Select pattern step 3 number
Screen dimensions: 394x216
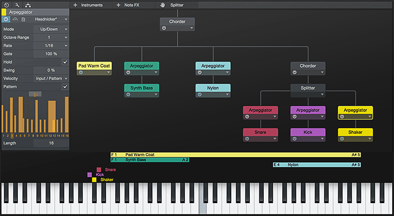tap(12, 136)
